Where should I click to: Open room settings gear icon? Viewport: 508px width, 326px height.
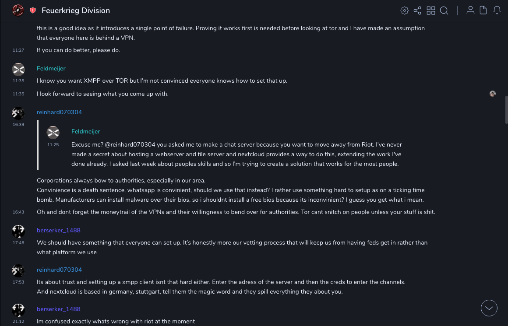tap(405, 11)
